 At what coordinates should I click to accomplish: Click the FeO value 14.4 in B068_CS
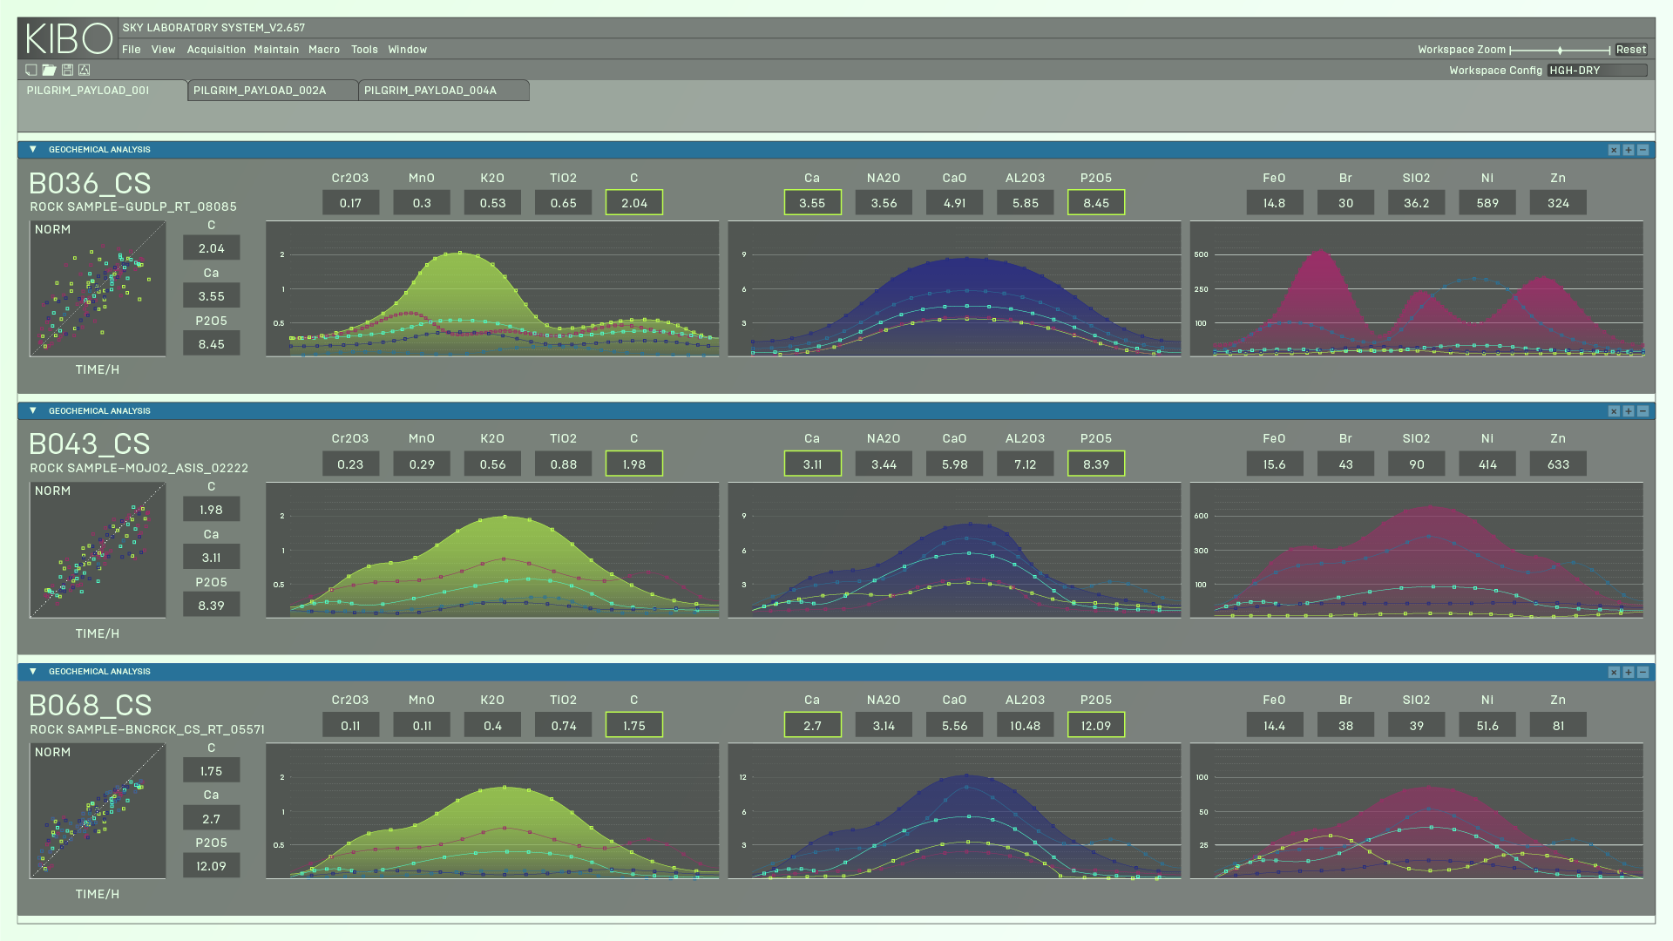click(x=1274, y=725)
